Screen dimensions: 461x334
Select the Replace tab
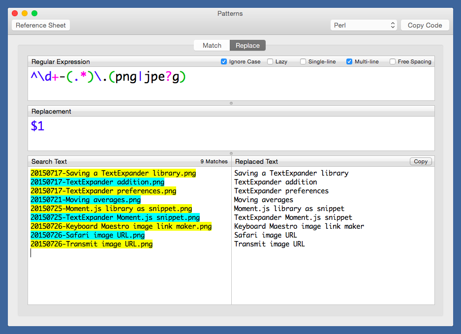click(x=247, y=45)
